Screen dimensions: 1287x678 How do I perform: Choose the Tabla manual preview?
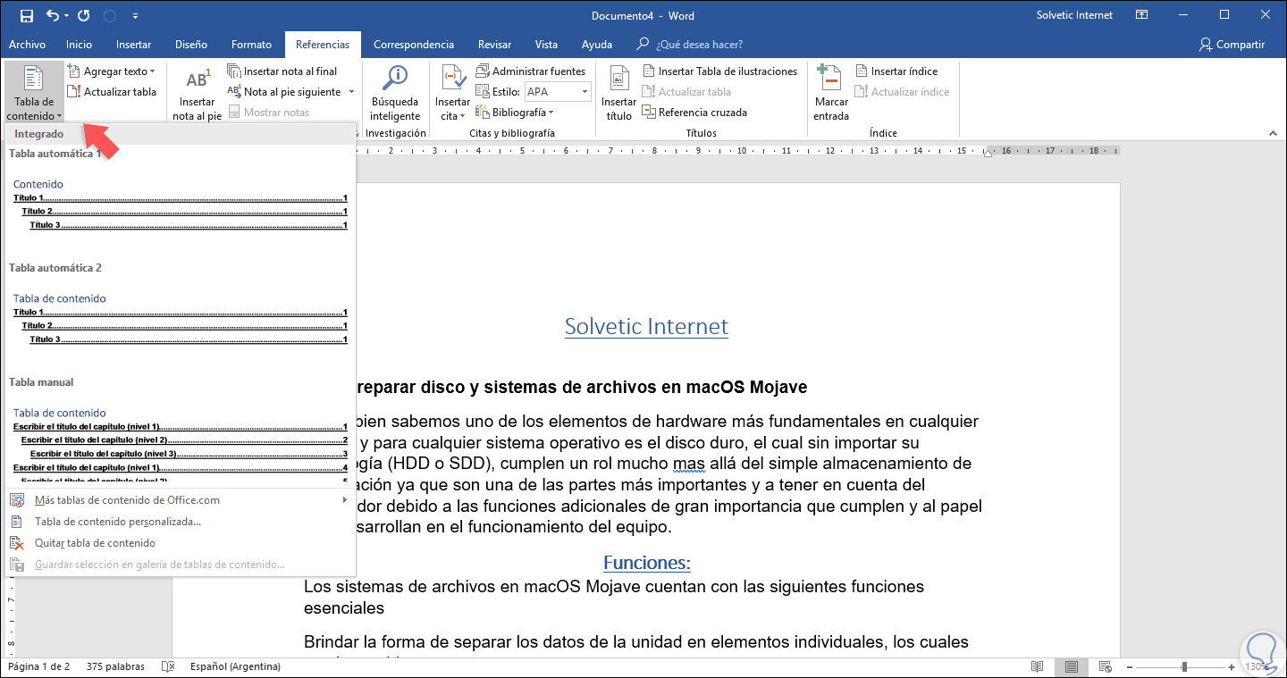pos(181,438)
